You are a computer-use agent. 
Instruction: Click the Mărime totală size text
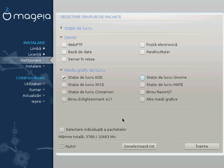click(87, 137)
